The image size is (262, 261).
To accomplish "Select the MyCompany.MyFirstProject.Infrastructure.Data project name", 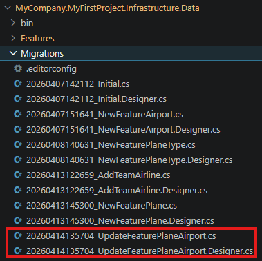I will click(107, 8).
